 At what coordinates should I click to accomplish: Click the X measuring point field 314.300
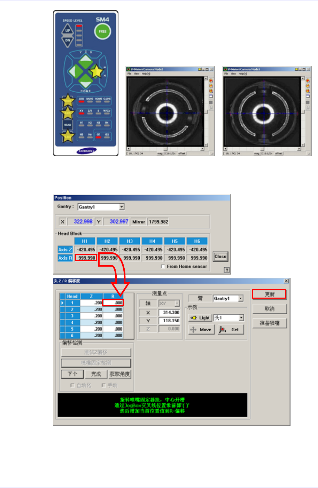169,313
